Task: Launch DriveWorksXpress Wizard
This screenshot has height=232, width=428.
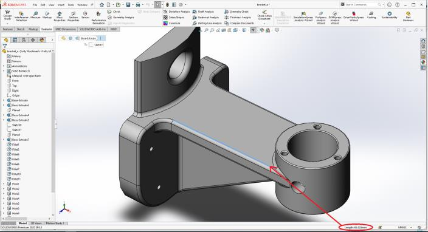Action: (x=353, y=16)
